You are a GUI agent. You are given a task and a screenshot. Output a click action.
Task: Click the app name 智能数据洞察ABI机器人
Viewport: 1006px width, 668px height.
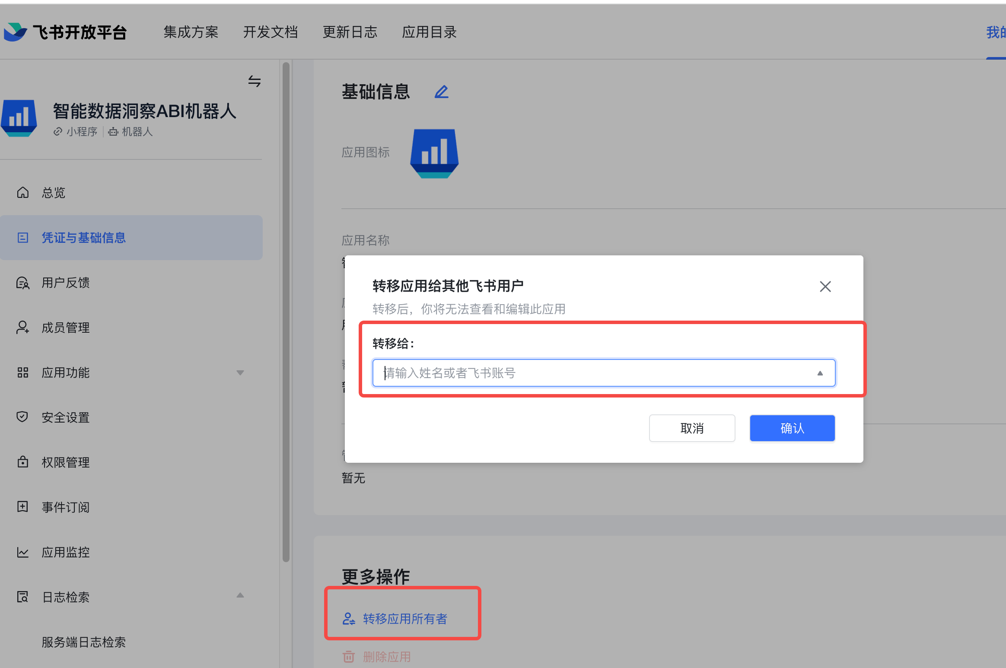[145, 111]
